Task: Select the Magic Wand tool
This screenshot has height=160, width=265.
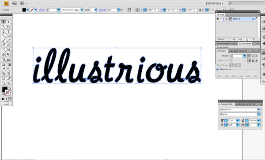Action: pos(4,26)
